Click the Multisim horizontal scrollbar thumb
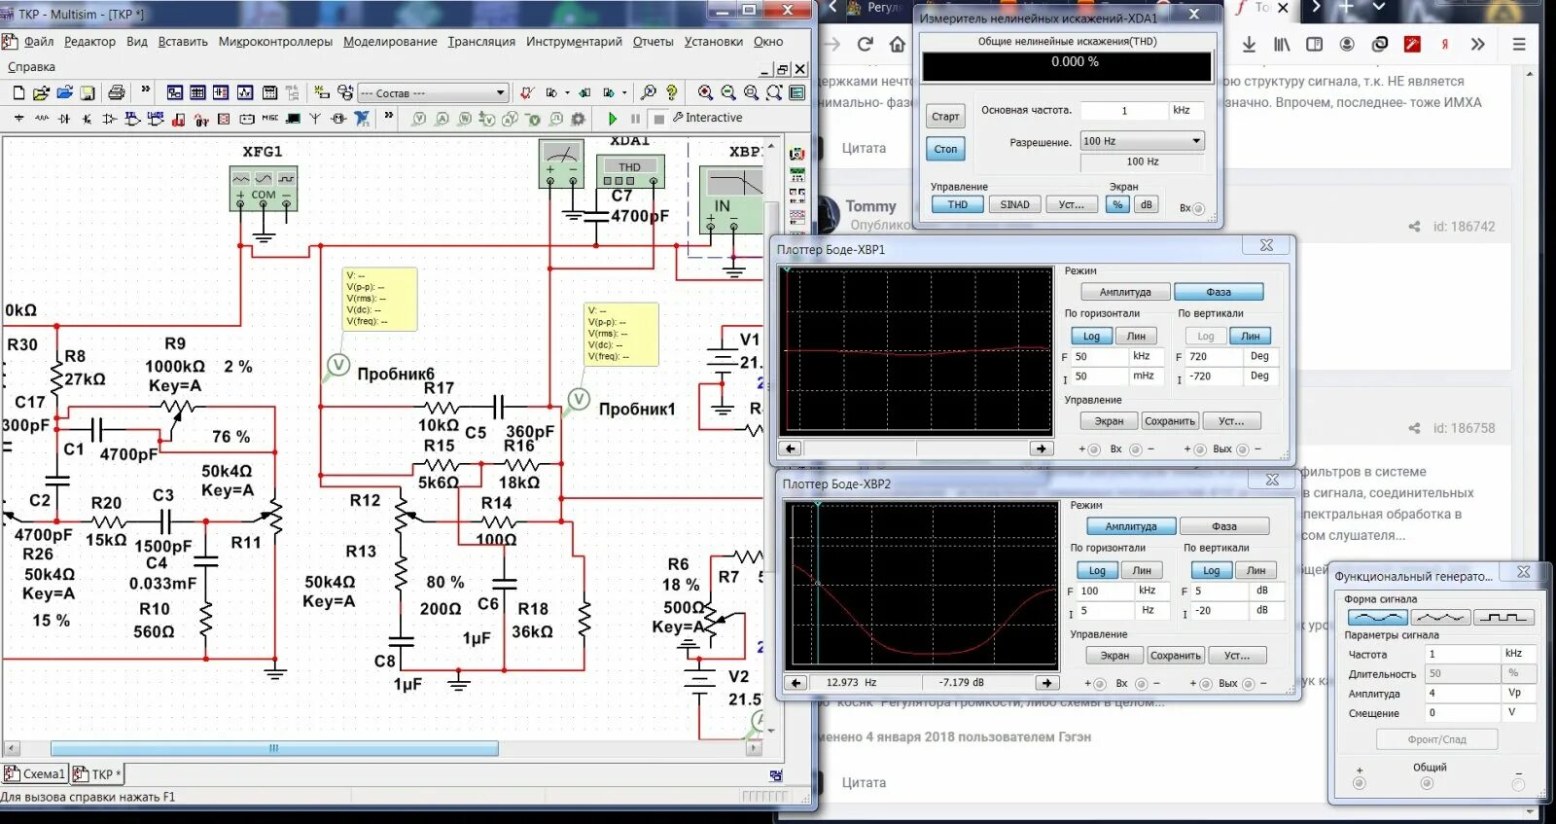Image resolution: width=1556 pixels, height=824 pixels. [x=274, y=748]
